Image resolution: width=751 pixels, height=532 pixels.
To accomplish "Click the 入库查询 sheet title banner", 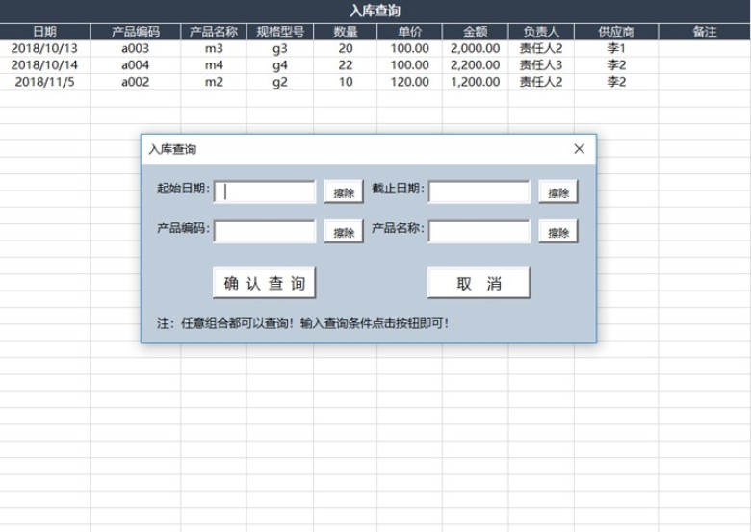I will pyautogui.click(x=375, y=11).
